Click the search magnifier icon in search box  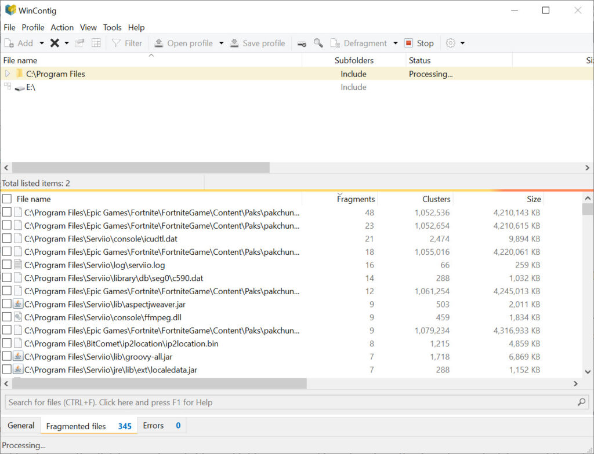click(581, 402)
